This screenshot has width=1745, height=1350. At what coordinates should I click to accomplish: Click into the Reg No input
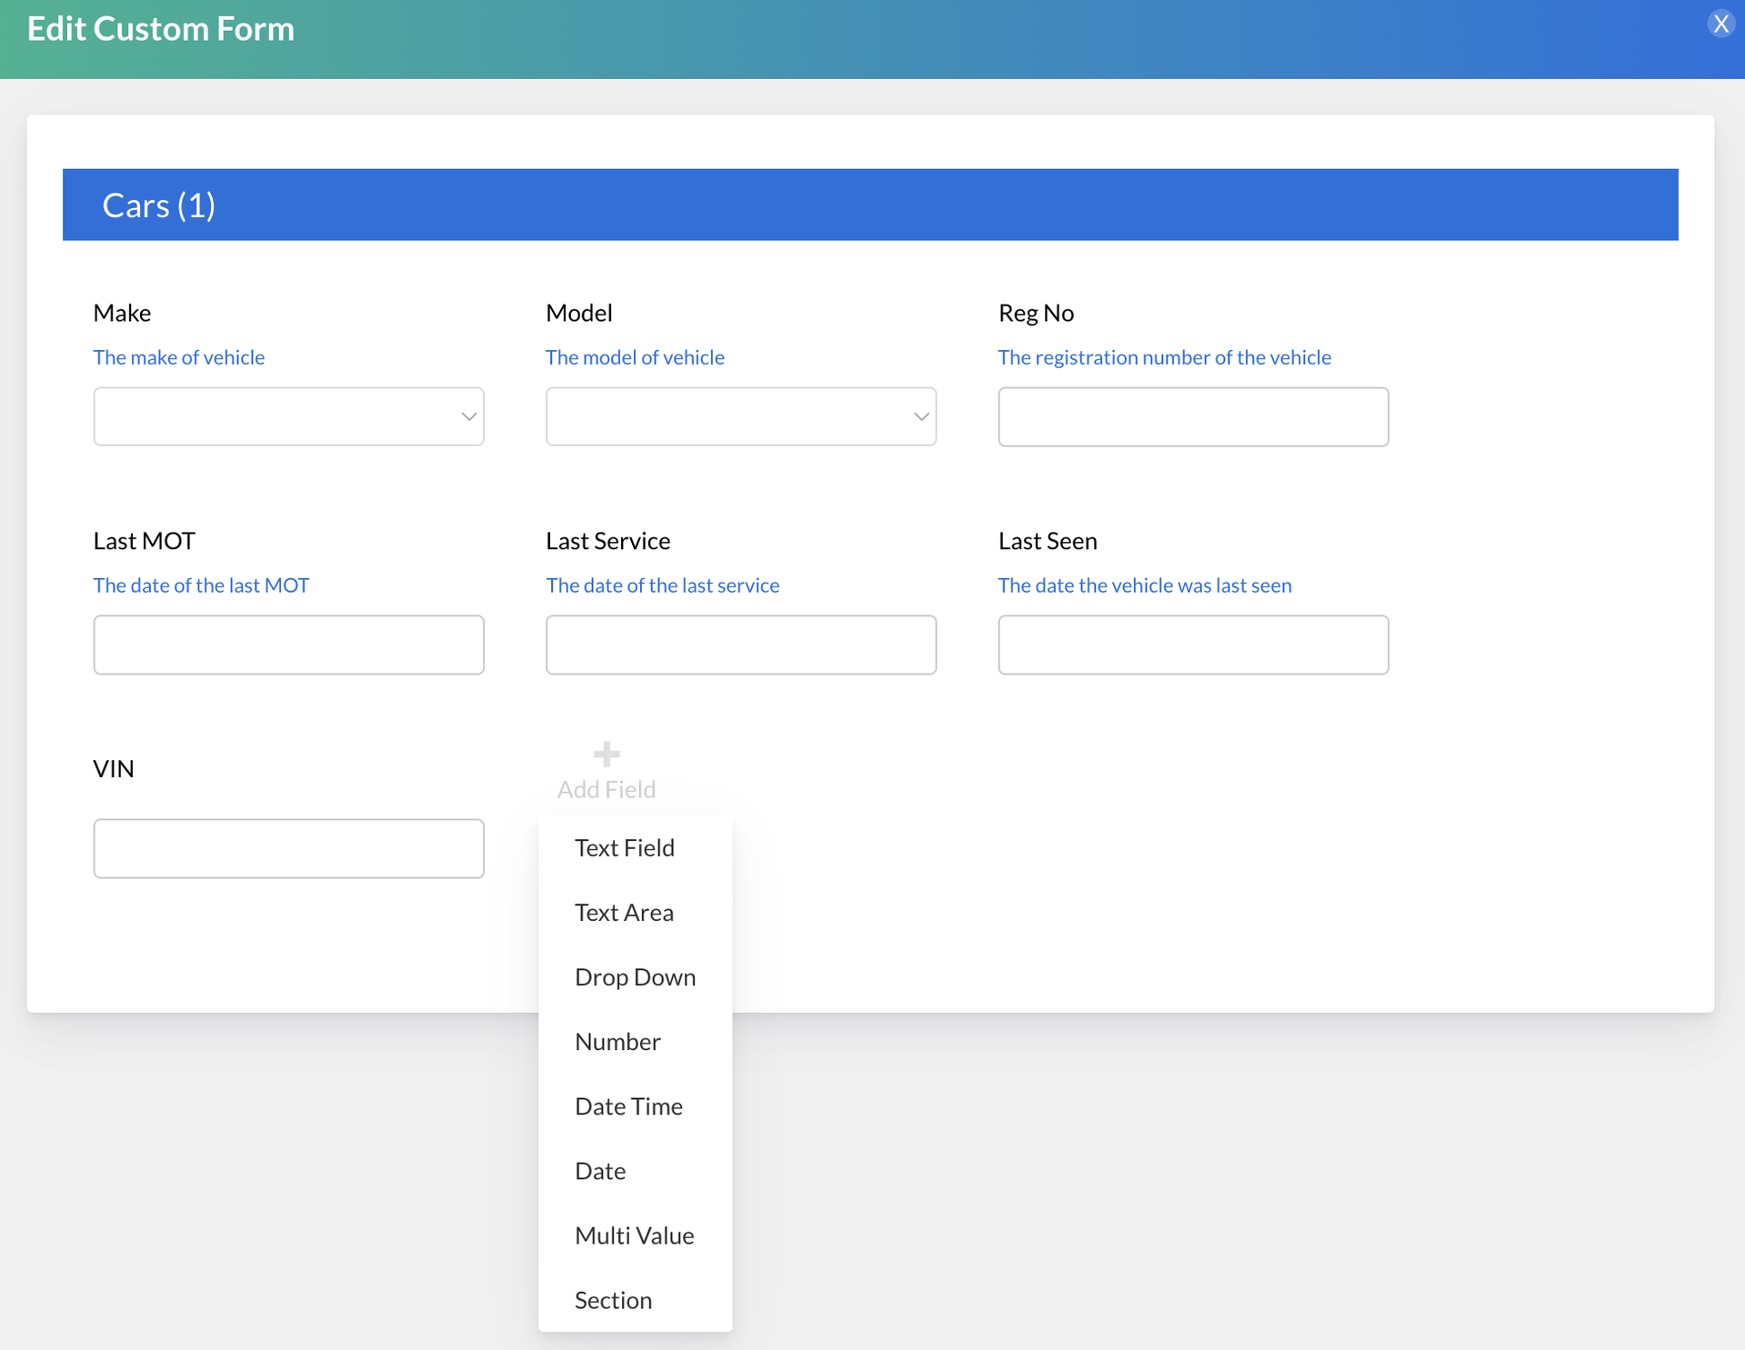[x=1192, y=416]
